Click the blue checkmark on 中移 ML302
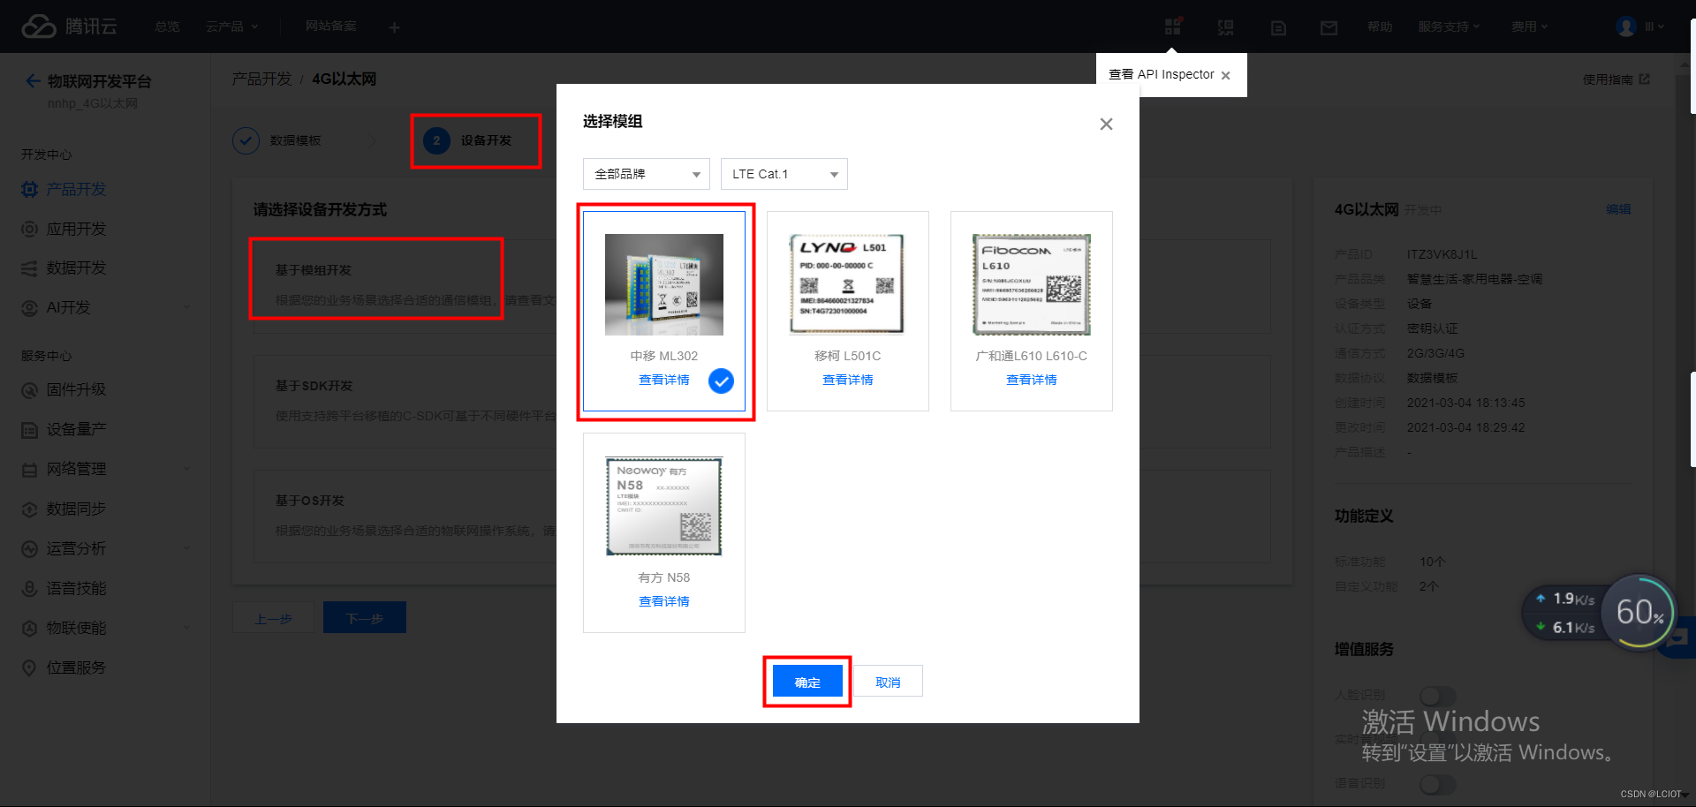This screenshot has height=807, width=1696. click(721, 381)
